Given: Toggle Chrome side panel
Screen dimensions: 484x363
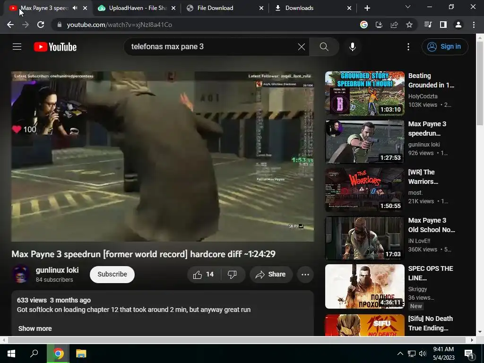Looking at the screenshot, I should tap(443, 25).
